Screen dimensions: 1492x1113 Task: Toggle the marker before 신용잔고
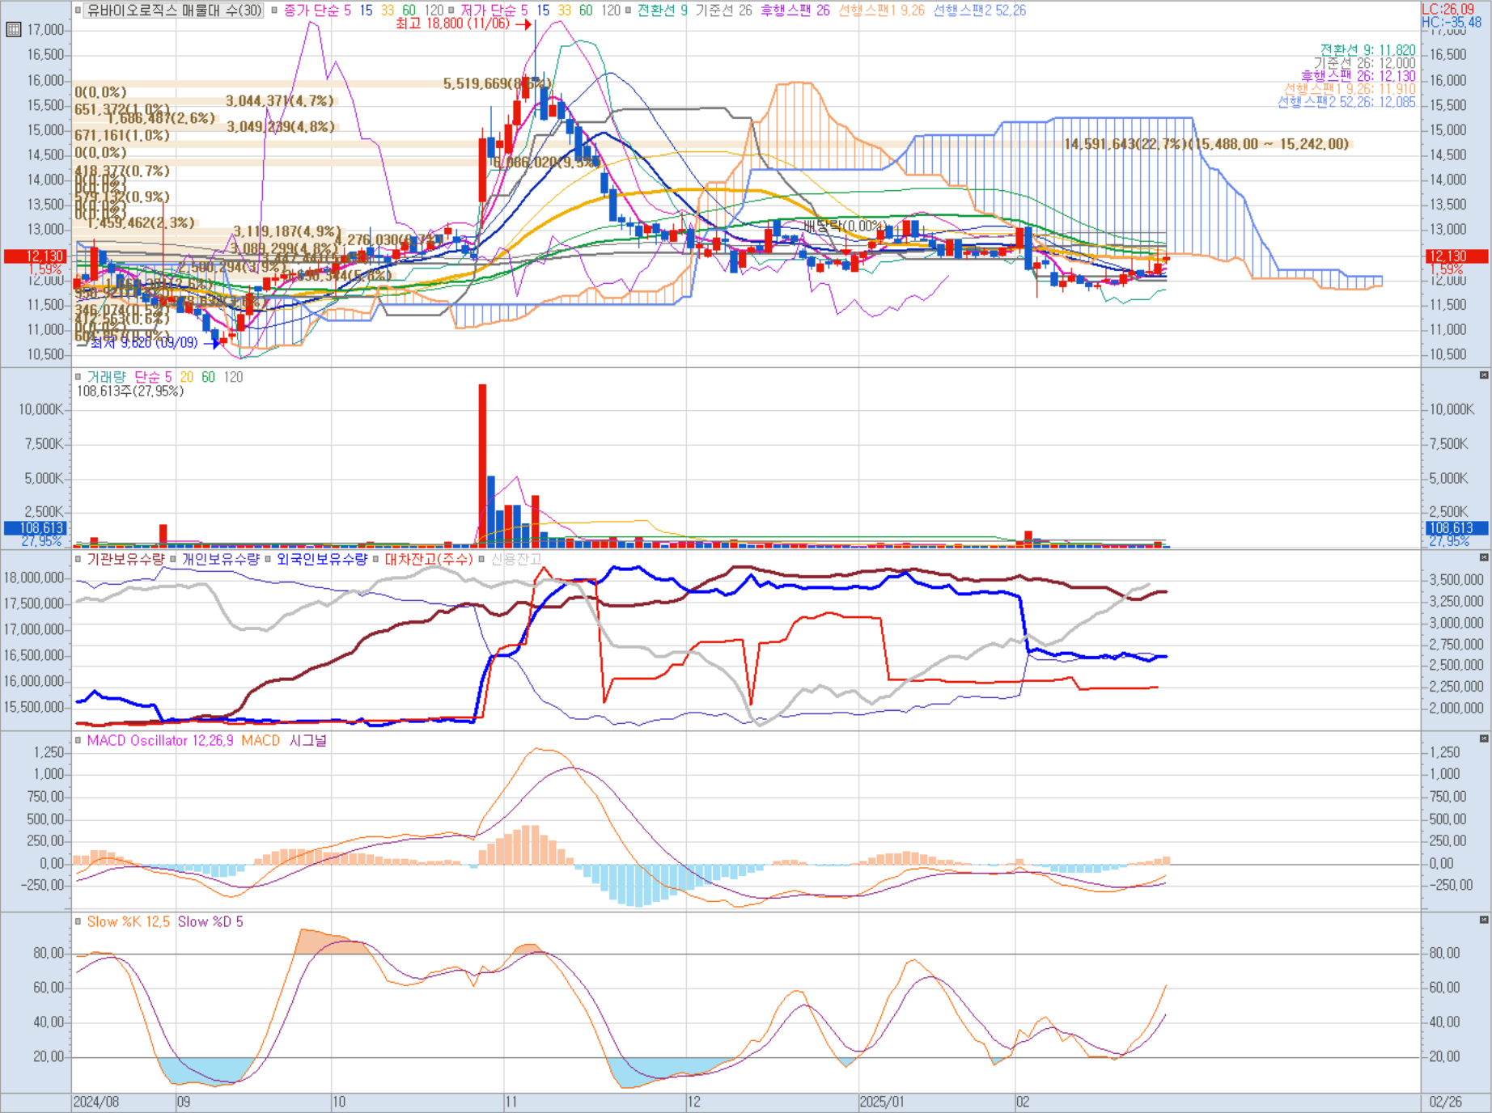481,559
